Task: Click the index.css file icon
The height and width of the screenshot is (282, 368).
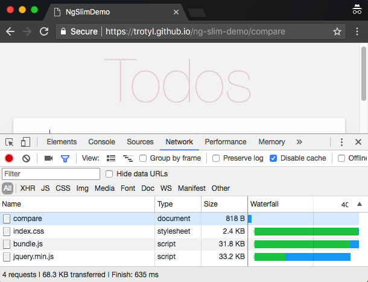Action: [7, 231]
